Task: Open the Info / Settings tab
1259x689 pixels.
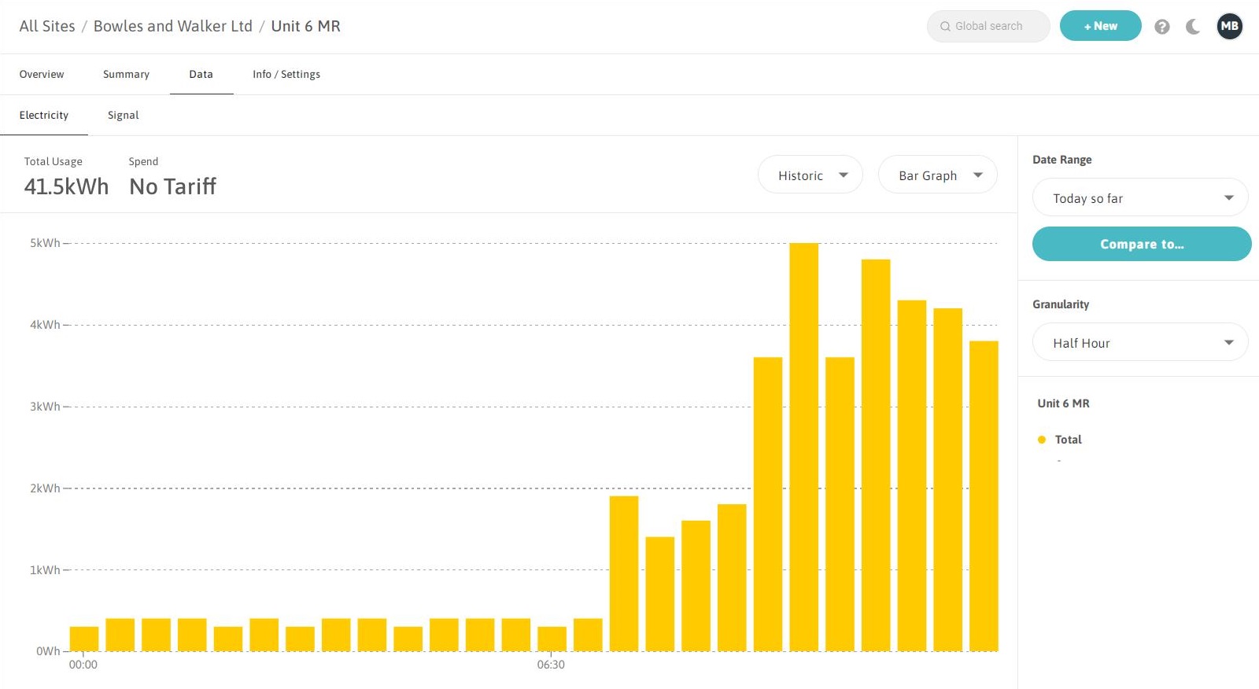Action: point(286,74)
